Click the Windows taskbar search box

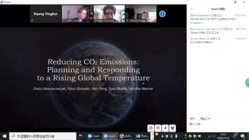click(x=43, y=136)
